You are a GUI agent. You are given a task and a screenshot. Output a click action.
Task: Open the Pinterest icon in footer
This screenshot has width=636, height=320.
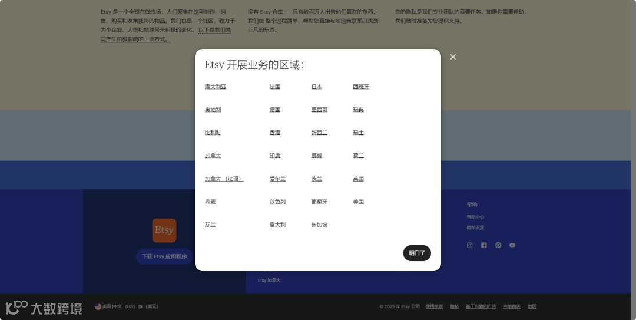tap(498, 245)
